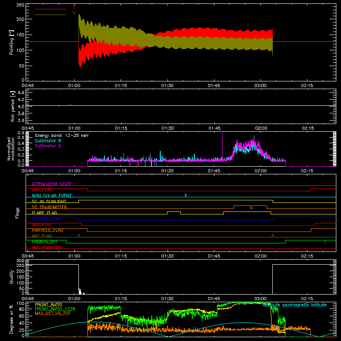This screenshot has height=341, width=341.
Task: Click the 250 value on Quality axis
Action: tap(20, 265)
